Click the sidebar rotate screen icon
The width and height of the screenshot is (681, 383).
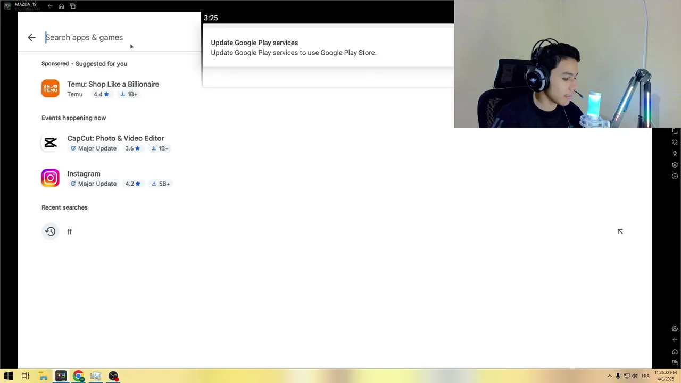click(x=675, y=142)
